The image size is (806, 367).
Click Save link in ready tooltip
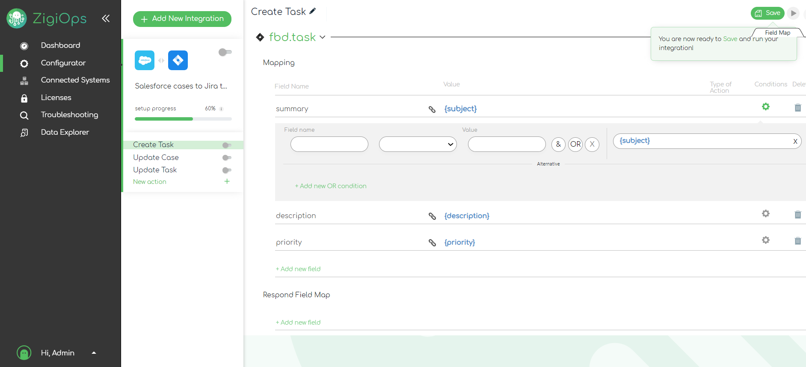click(x=730, y=39)
